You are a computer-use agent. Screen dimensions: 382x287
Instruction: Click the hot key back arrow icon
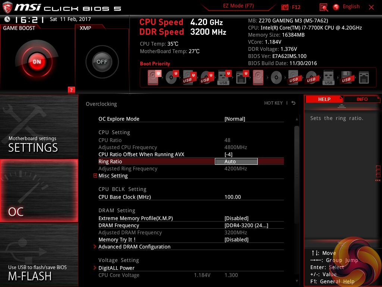pos(294,103)
